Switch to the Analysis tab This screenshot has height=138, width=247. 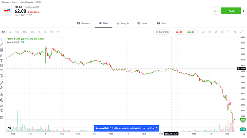coord(123,23)
